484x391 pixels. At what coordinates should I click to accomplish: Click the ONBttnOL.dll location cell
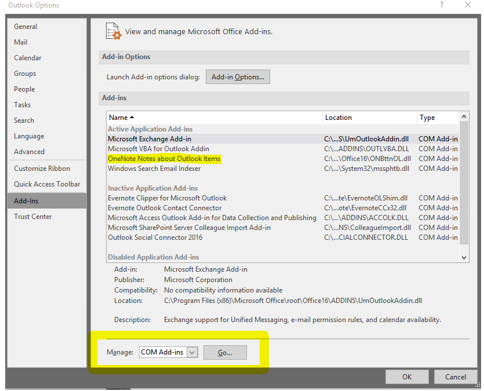point(367,159)
